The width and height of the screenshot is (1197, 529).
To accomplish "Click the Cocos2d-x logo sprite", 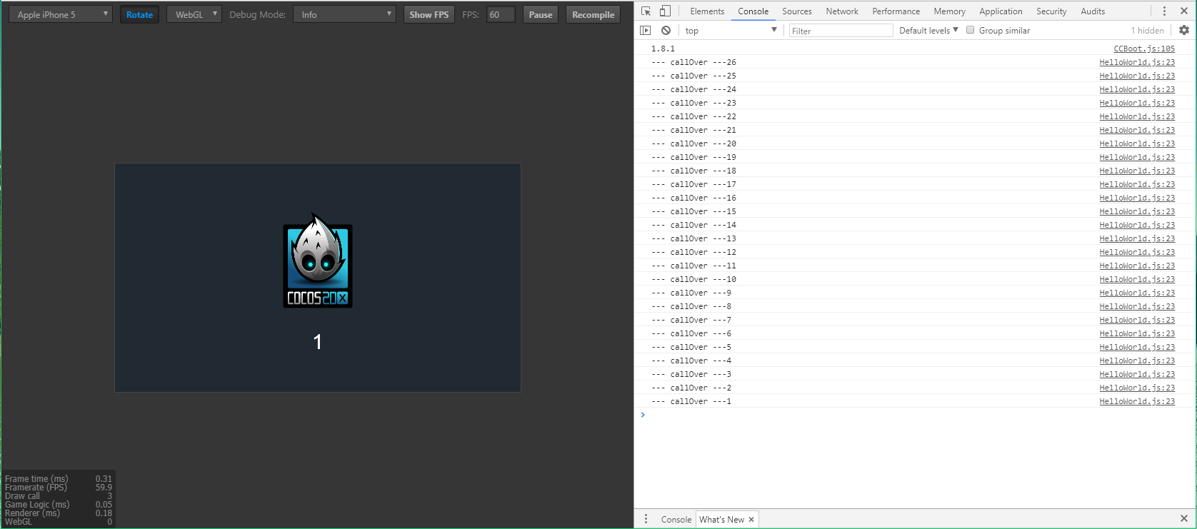I will (318, 261).
